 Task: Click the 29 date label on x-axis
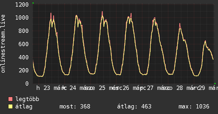[202, 88]
